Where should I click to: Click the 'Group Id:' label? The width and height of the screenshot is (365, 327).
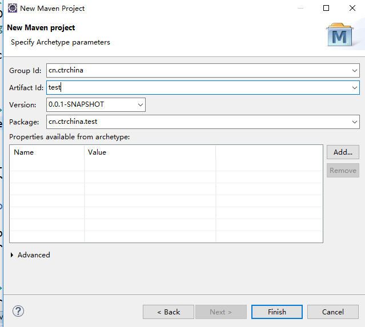point(25,70)
